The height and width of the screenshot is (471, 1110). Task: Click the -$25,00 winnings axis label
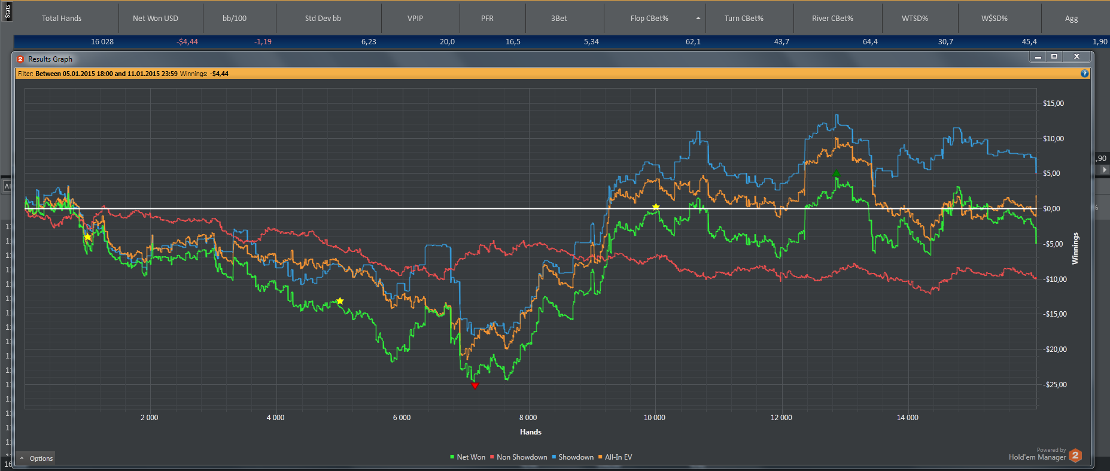(1054, 385)
